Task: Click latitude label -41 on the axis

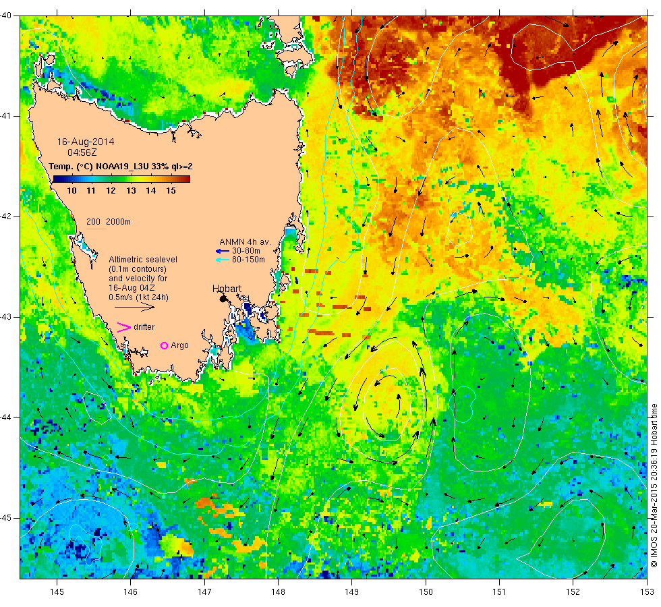Action: point(6,116)
